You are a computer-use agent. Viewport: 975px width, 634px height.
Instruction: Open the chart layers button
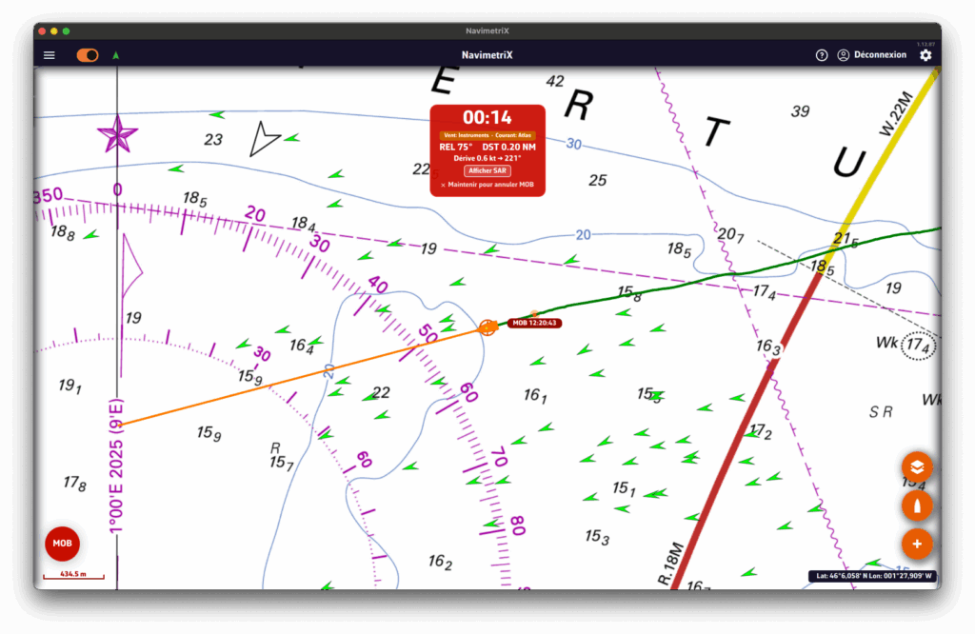coord(917,466)
